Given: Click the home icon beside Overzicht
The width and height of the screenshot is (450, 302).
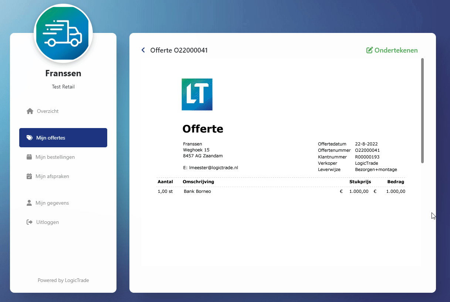Looking at the screenshot, I should (x=30, y=111).
